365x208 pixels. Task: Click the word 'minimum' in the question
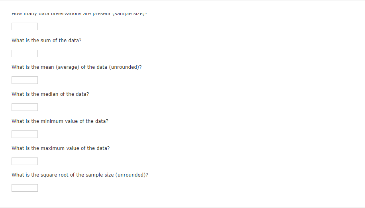tap(52, 121)
